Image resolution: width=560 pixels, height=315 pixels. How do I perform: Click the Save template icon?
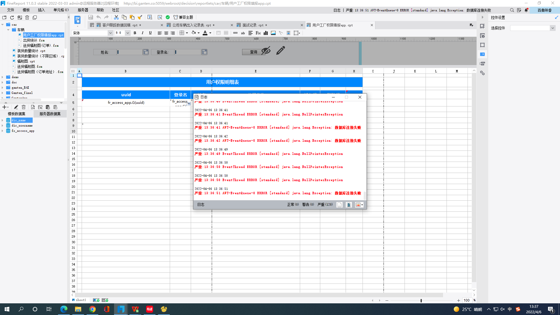90,17
